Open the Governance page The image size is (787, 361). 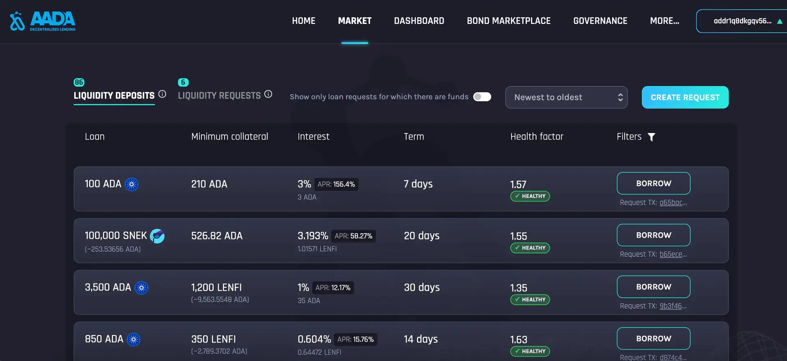pyautogui.click(x=600, y=21)
